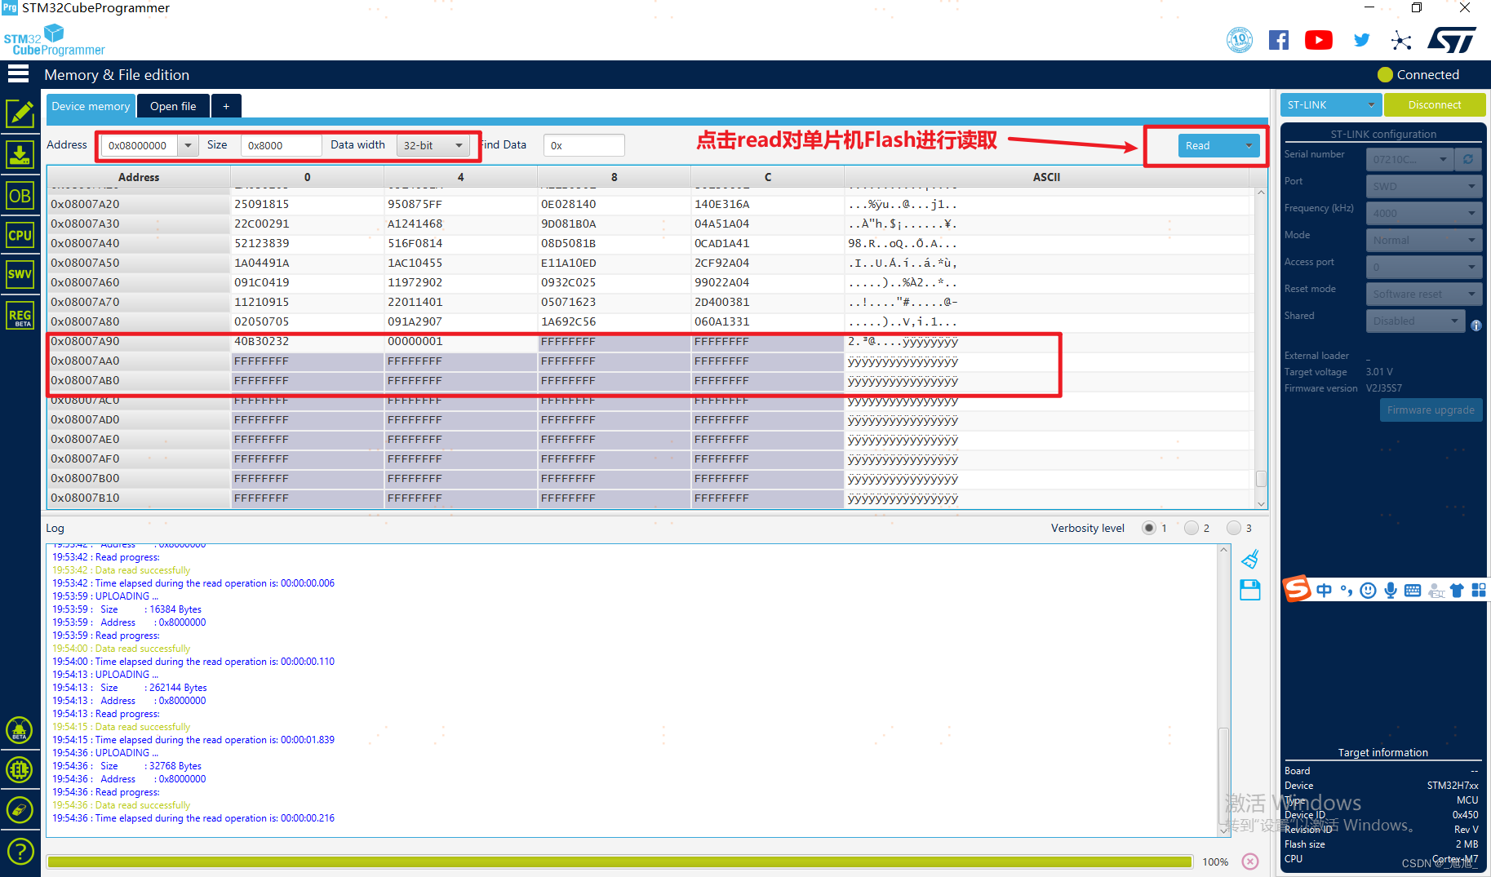Click the Sogou input method S icon
Viewport: 1491px width, 877px height.
(x=1297, y=589)
